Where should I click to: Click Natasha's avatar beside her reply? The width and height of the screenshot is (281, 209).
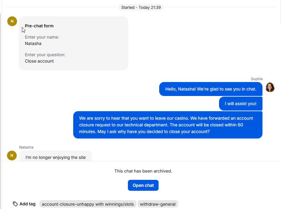click(x=12, y=156)
